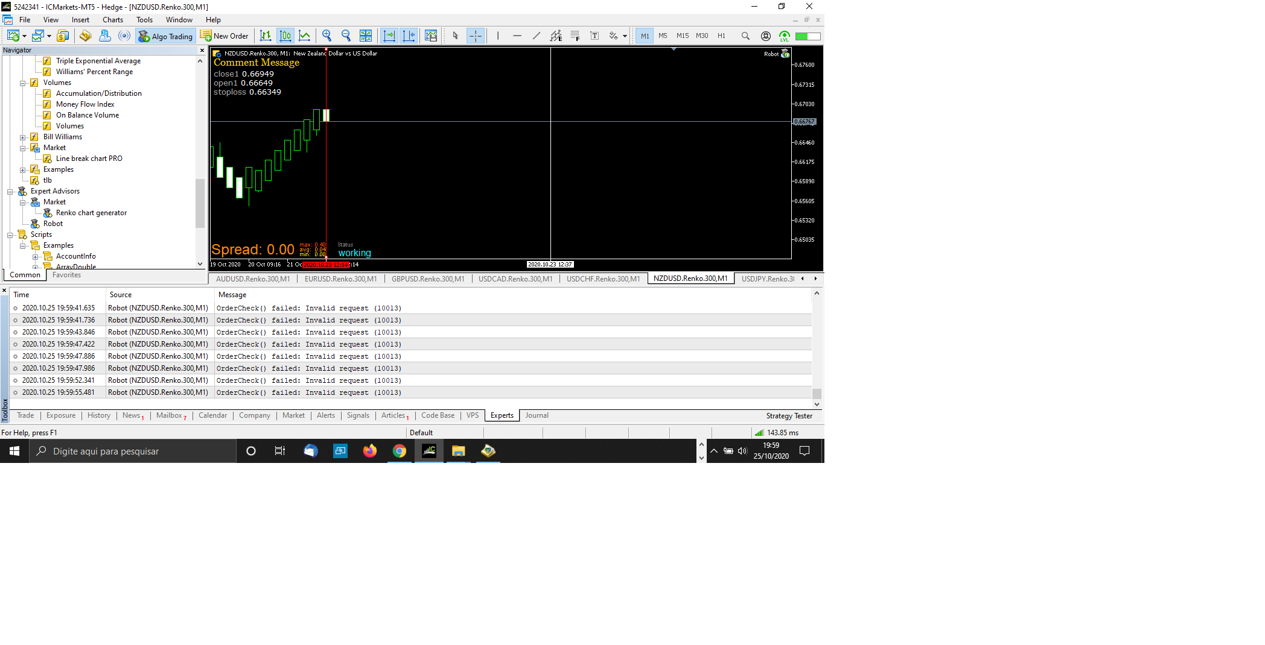
Task: Select the text label tool
Action: point(594,36)
